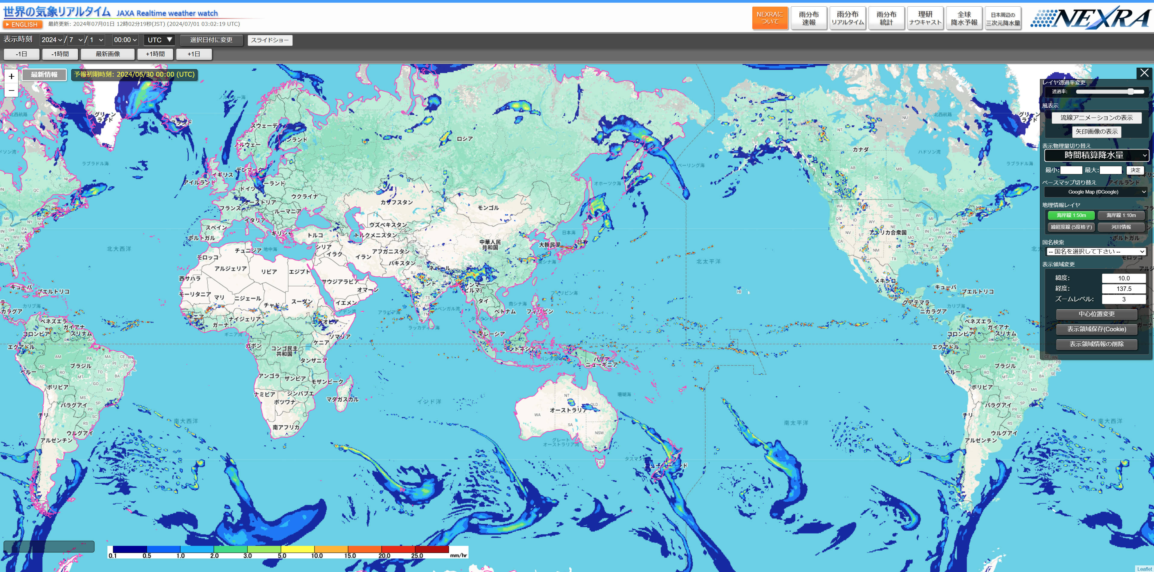Viewport: 1154px width, 572px height.
Task: Click the 経度 field showing 137.5
Action: pos(1124,289)
